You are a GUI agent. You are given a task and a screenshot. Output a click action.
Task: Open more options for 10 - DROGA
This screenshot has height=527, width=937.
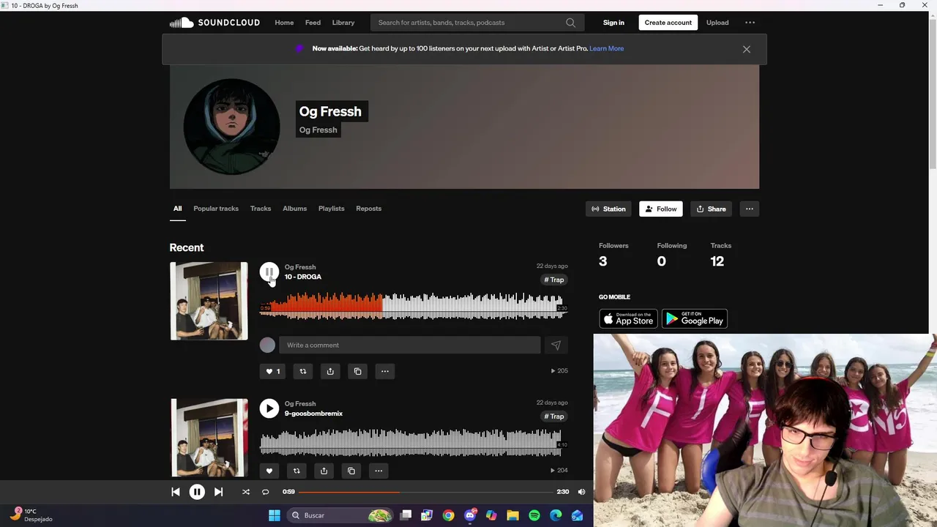[384, 371]
